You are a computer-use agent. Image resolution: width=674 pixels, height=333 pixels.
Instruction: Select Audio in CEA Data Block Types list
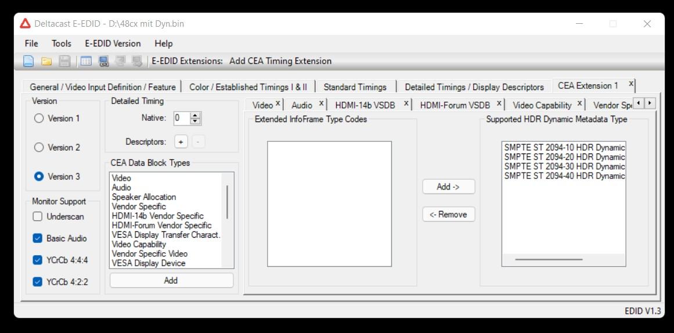[122, 188]
